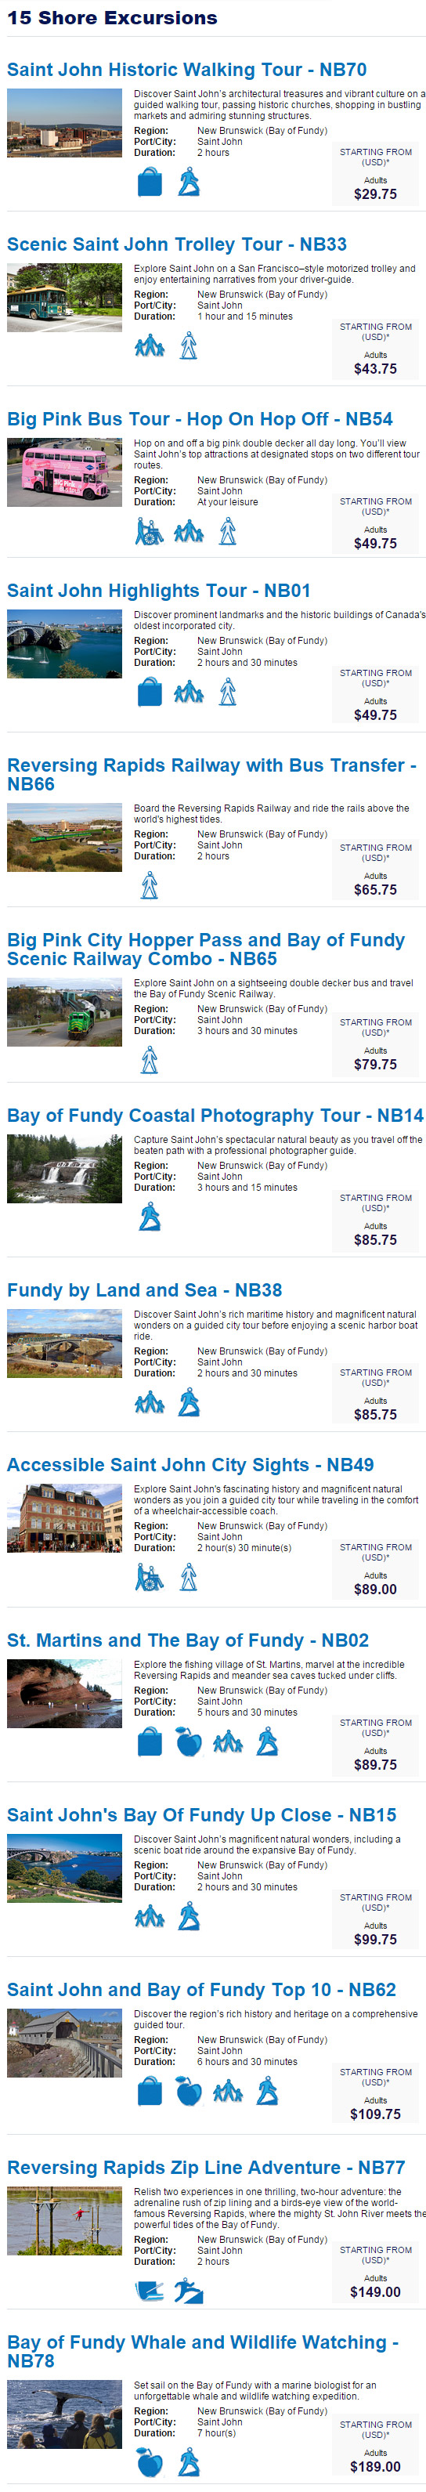Open Big Pink Bus Tour - Hop On Hop Off link
The height and width of the screenshot is (2492, 426).
(x=200, y=419)
